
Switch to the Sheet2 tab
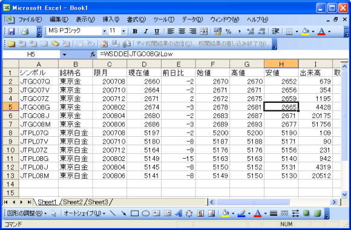click(x=73, y=202)
